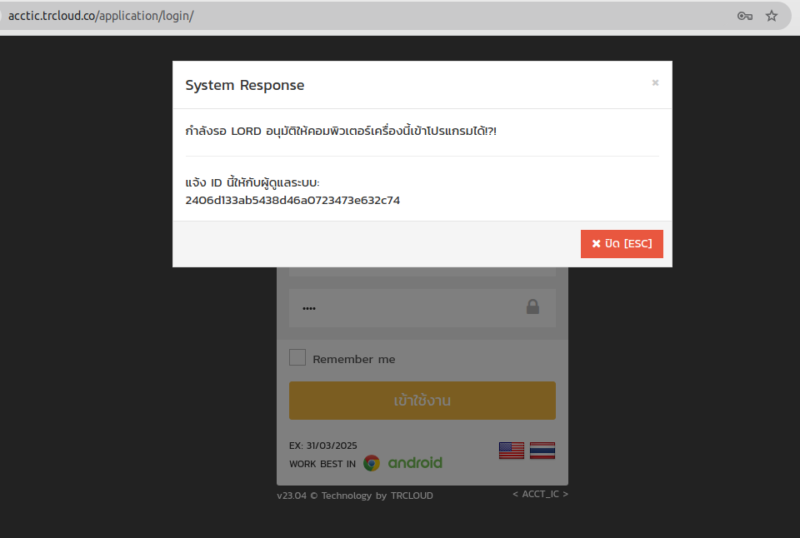Viewport: 800px width, 538px height.
Task: Close dialog with the ปิด [ESC] button
Action: 622,244
